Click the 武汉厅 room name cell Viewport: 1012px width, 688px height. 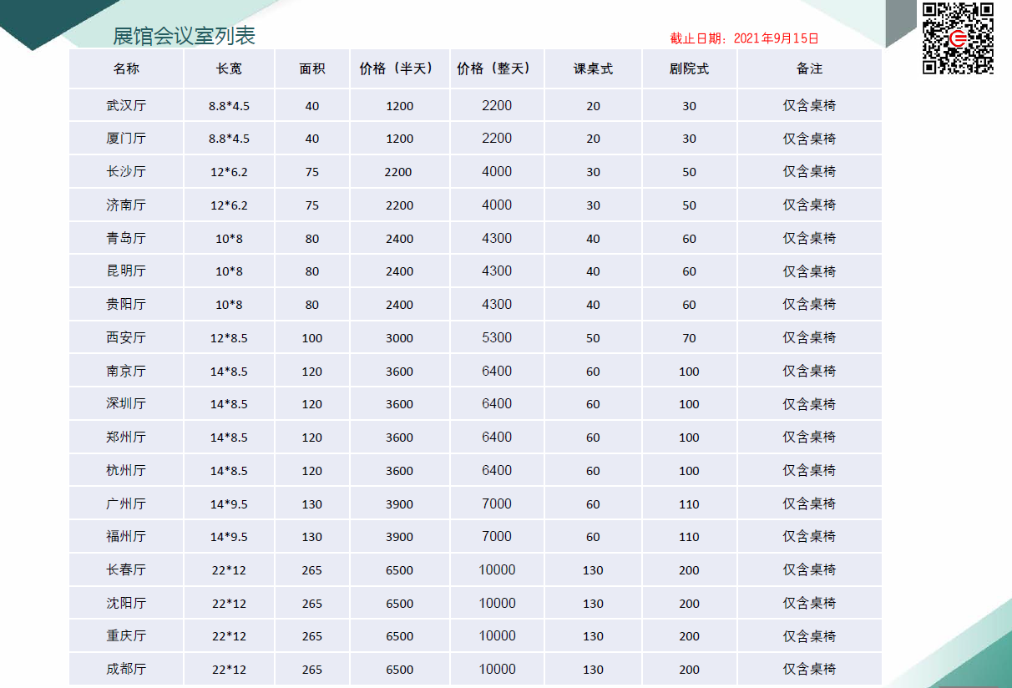[x=126, y=106]
